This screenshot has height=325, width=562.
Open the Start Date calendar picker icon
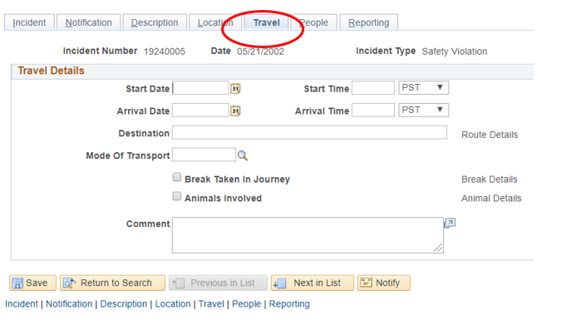click(x=235, y=88)
